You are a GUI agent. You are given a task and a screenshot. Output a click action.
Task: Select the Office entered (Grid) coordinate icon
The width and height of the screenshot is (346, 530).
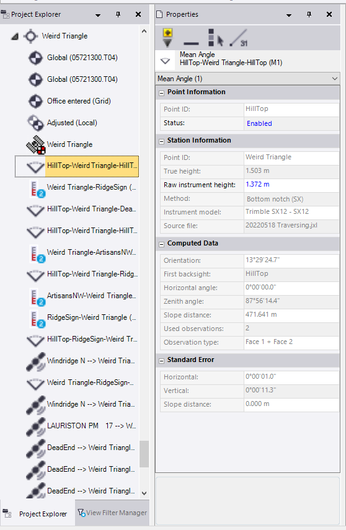[35, 101]
